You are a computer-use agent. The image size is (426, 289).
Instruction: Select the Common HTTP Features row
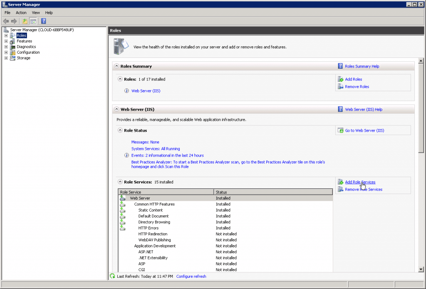[225, 204]
